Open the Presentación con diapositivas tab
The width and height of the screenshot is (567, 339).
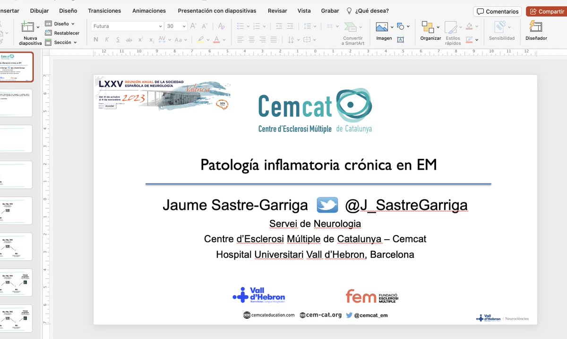(x=217, y=10)
